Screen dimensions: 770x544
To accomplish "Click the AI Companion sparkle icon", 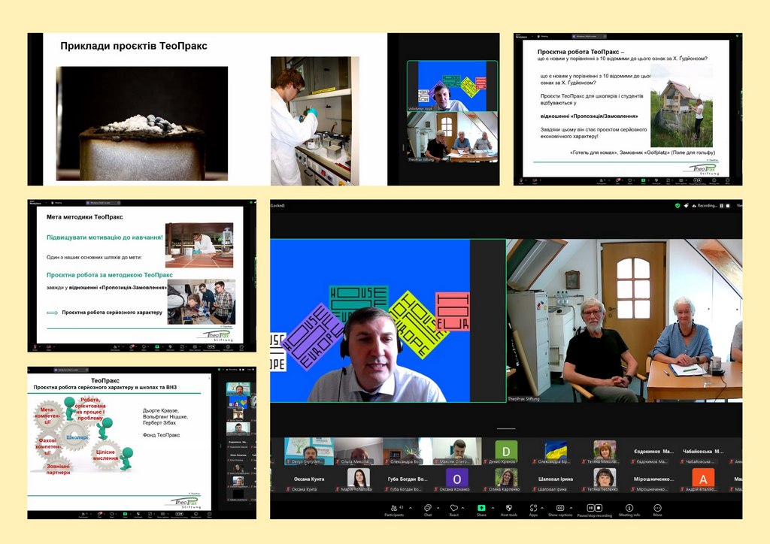I will 686,206.
